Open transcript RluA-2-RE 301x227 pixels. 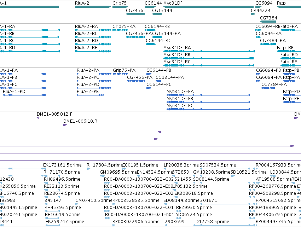pos(86,48)
